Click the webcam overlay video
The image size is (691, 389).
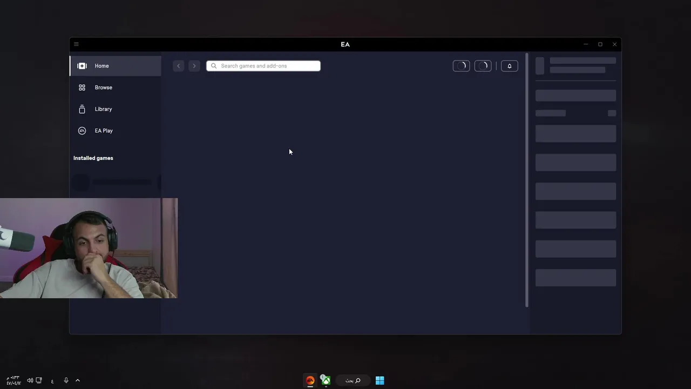pyautogui.click(x=89, y=248)
